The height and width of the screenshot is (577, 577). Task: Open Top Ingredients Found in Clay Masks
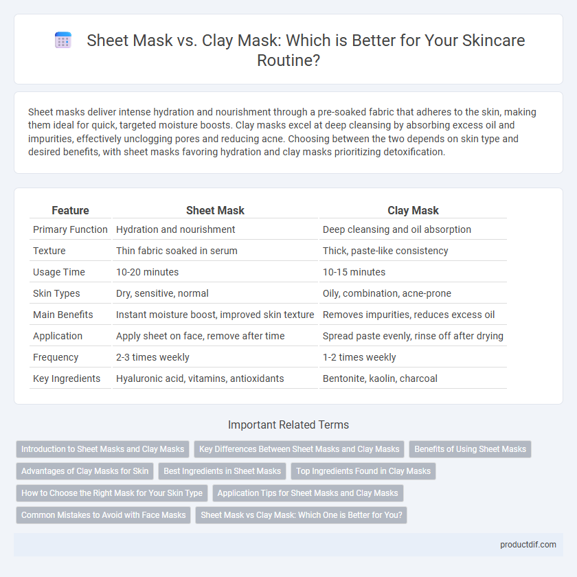pos(363,471)
